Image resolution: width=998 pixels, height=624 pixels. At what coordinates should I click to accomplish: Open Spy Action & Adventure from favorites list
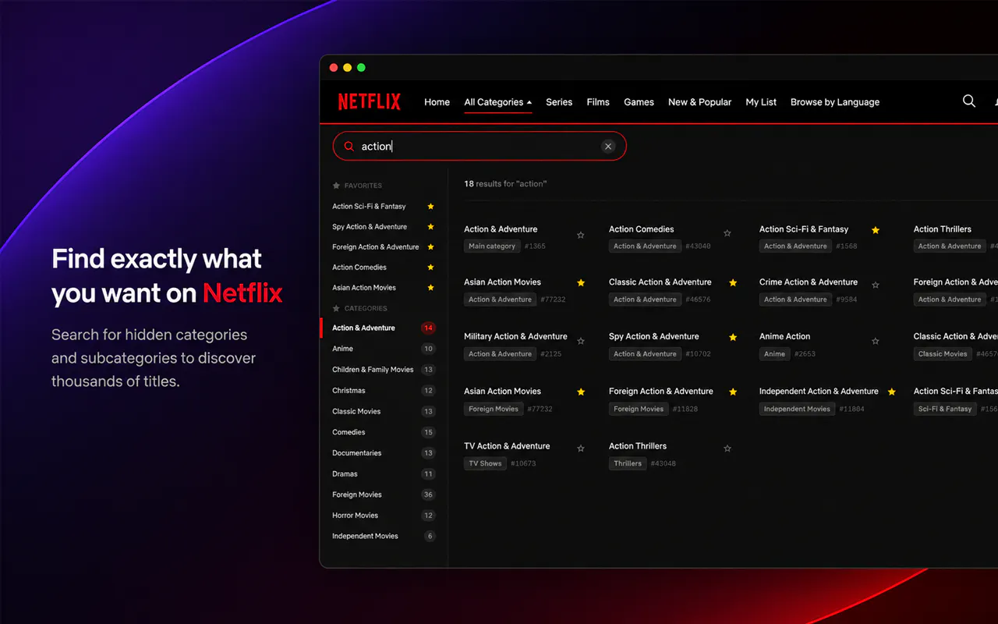click(x=370, y=227)
